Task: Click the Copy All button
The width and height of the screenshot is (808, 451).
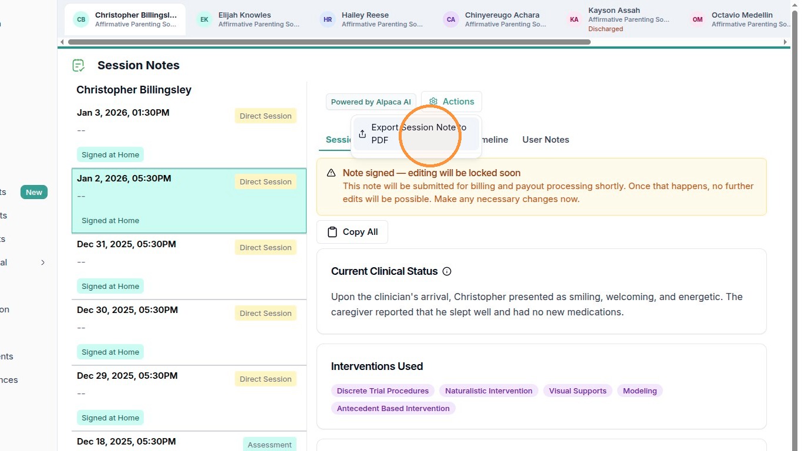Action: [x=352, y=232]
